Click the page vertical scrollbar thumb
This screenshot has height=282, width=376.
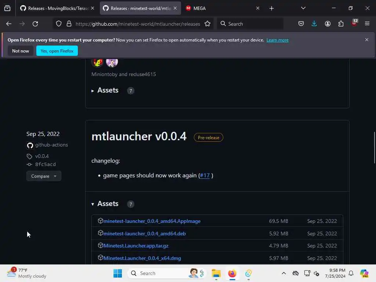coord(374,148)
